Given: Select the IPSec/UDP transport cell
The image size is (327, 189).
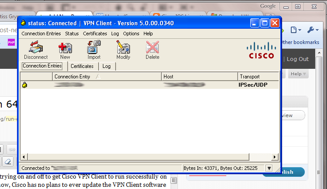Looking at the screenshot, I should point(253,85).
